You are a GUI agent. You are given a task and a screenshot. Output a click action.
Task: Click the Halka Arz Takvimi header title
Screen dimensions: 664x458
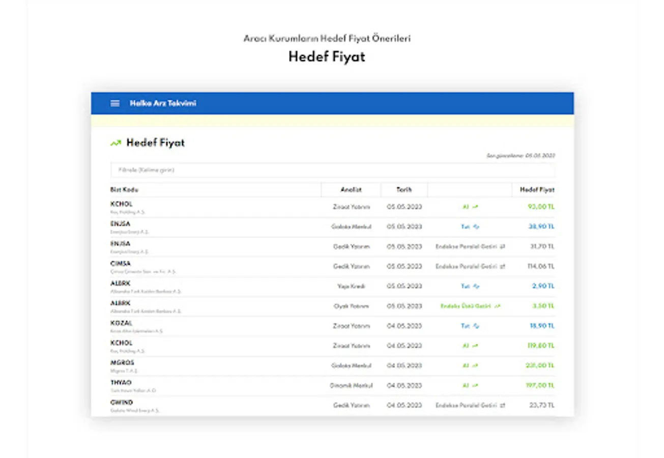point(163,103)
